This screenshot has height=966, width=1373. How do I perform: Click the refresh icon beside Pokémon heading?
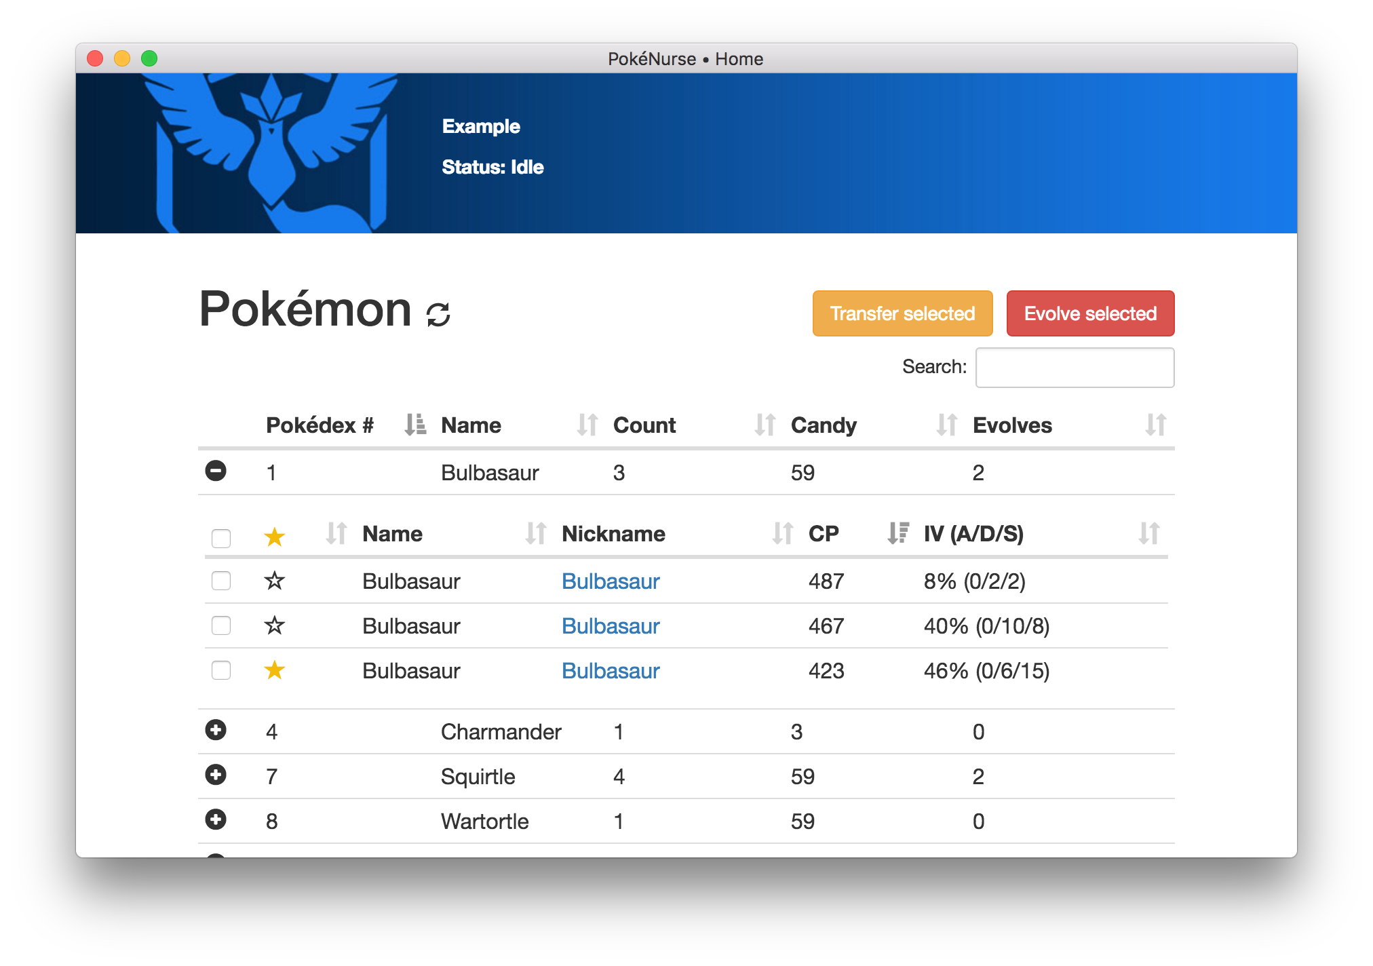(x=438, y=314)
